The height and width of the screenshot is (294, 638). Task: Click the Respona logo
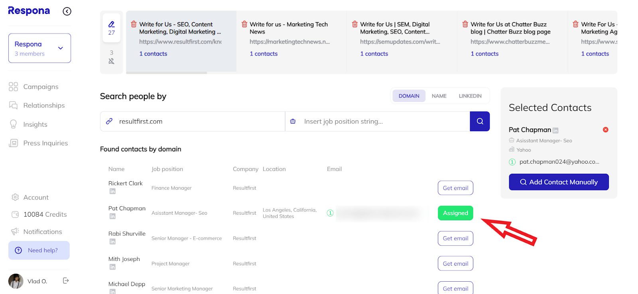29,11
